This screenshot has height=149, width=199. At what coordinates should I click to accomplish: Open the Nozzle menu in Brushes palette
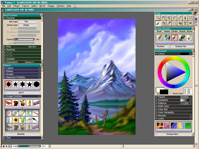(x=182, y=31)
